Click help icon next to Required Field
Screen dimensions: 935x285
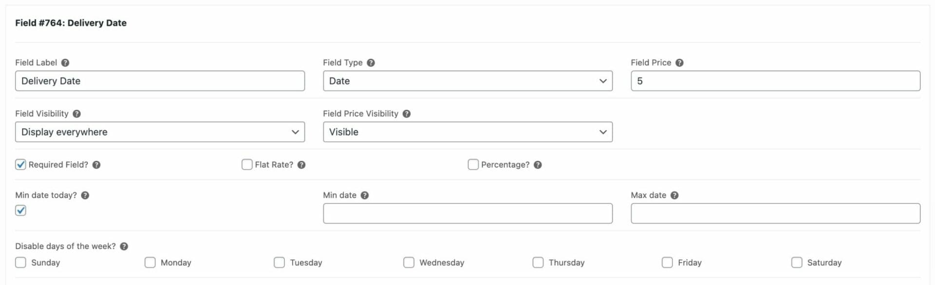(96, 165)
